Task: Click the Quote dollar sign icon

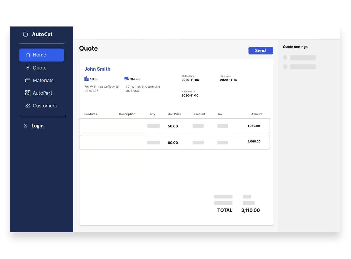Action: point(28,68)
